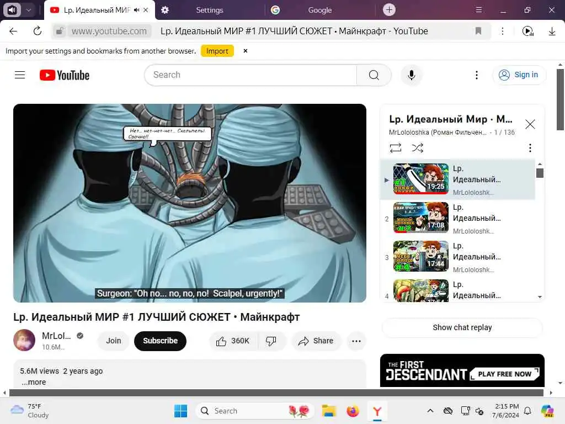The image size is (565, 424).
Task: Show chat replay
Action: click(x=462, y=327)
